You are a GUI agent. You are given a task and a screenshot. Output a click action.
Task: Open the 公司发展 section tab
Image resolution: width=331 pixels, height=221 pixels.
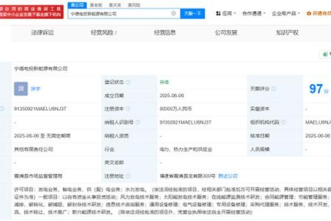click(x=226, y=33)
